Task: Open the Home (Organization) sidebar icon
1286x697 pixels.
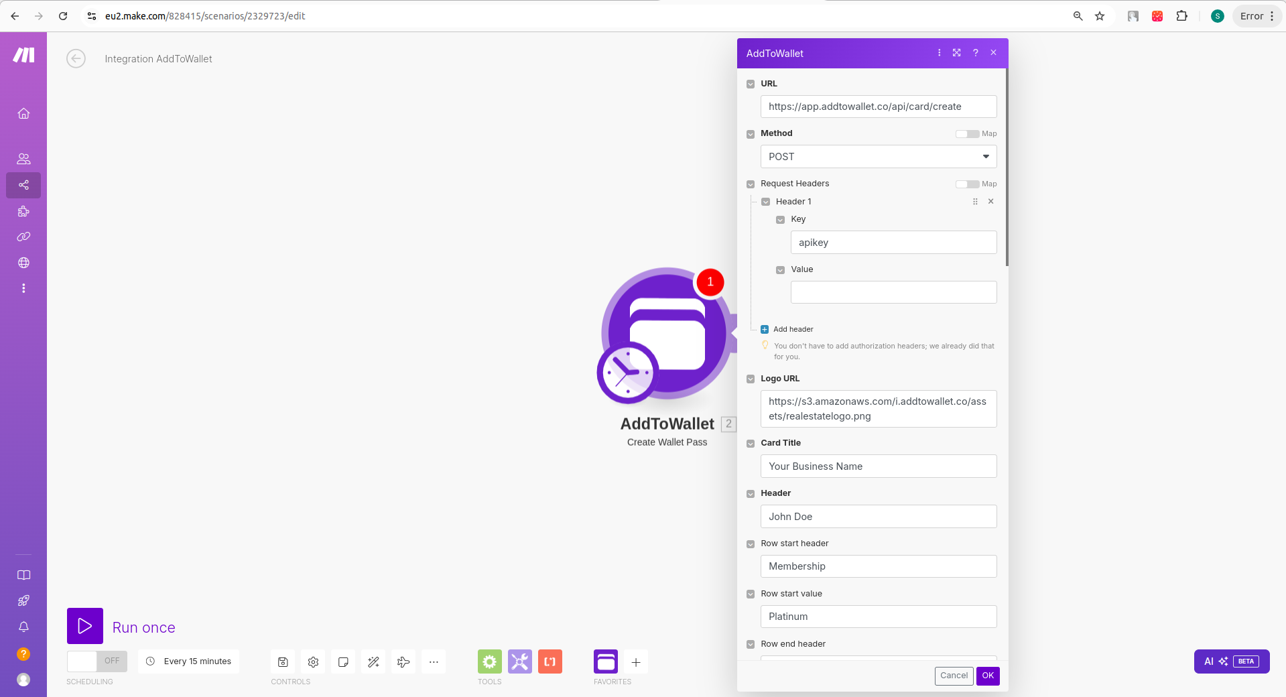Action: (23, 113)
